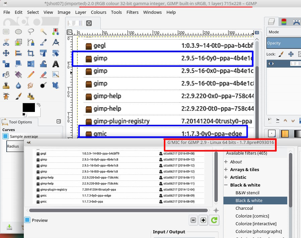Swap foreground and background colours arrows
The height and width of the screenshot is (238, 301).
tap(39, 105)
